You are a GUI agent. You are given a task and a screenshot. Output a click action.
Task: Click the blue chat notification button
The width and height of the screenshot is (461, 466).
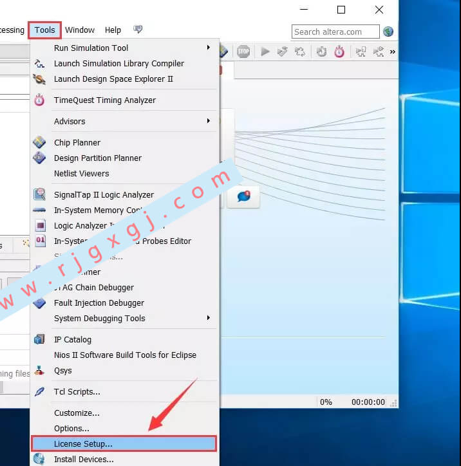[x=243, y=196]
